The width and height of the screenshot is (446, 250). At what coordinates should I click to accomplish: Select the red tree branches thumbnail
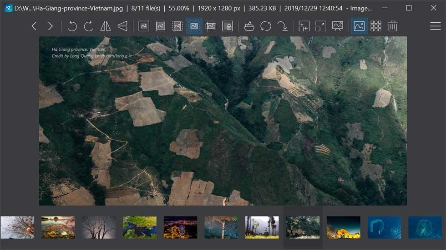(17, 227)
